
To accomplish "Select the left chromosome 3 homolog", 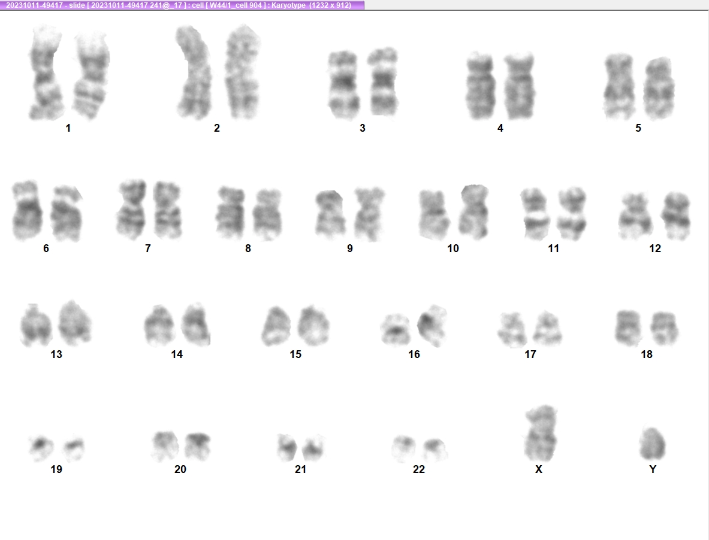I will pyautogui.click(x=343, y=84).
